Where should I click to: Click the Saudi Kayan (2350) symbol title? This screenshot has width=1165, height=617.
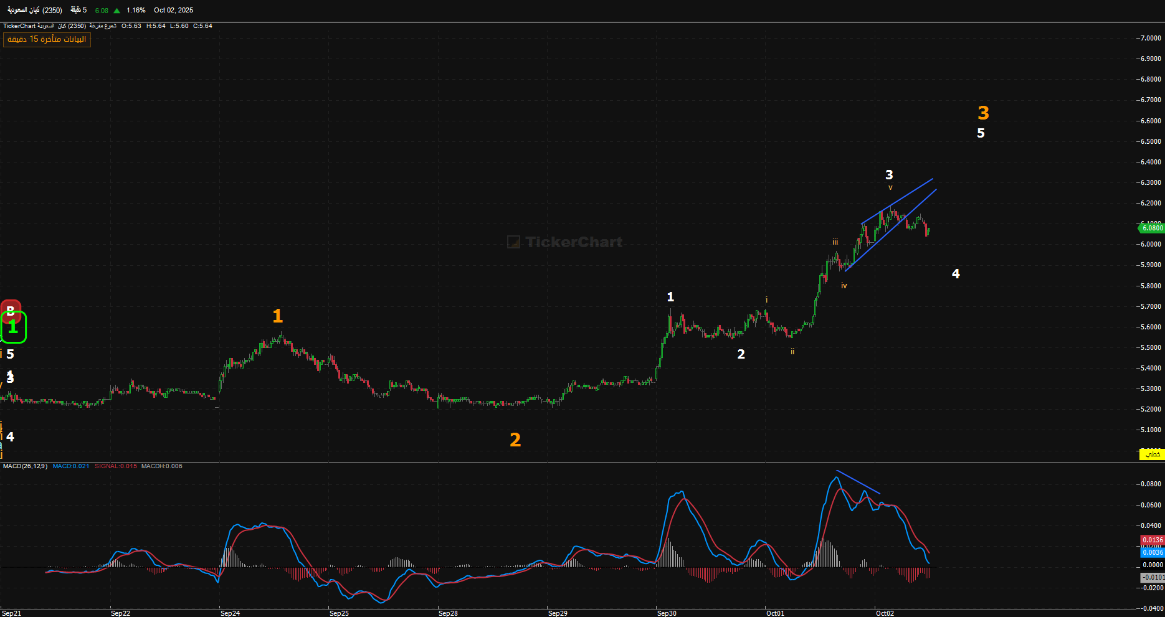coord(35,10)
